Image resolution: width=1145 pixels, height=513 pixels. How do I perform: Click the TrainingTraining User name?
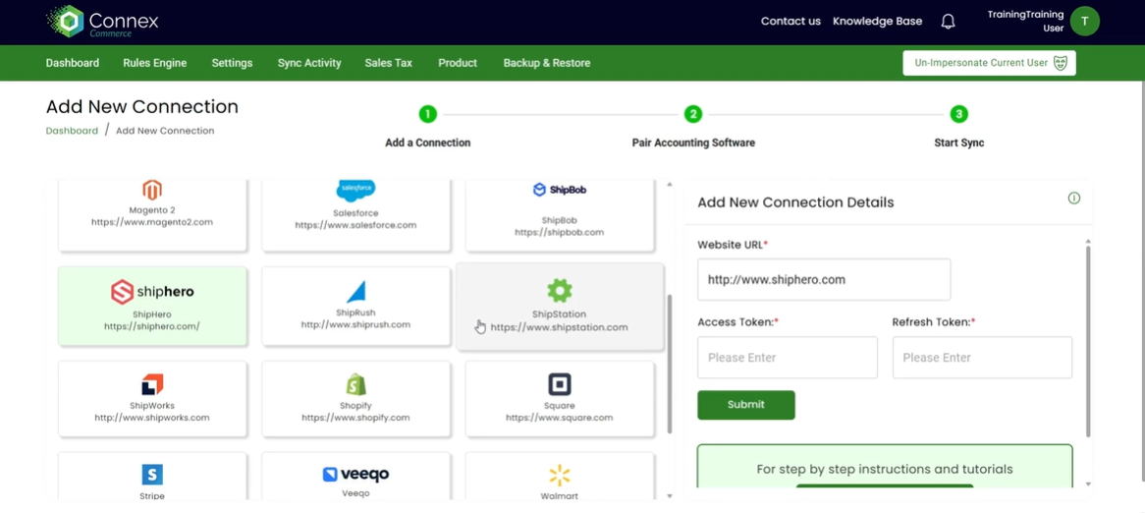(1025, 22)
